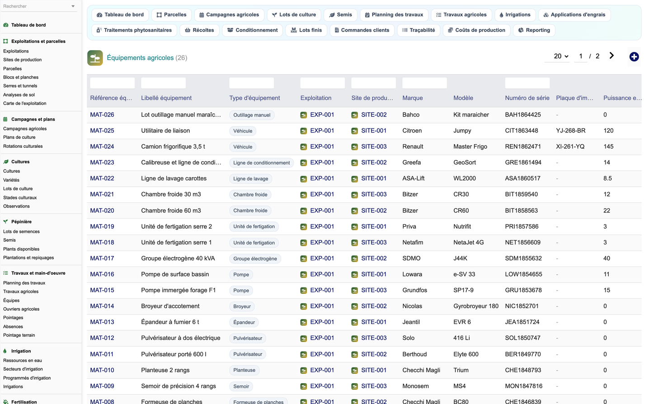653x404 pixels.
Task: Open Stades culturaux in the sidebar
Action: tap(20, 197)
